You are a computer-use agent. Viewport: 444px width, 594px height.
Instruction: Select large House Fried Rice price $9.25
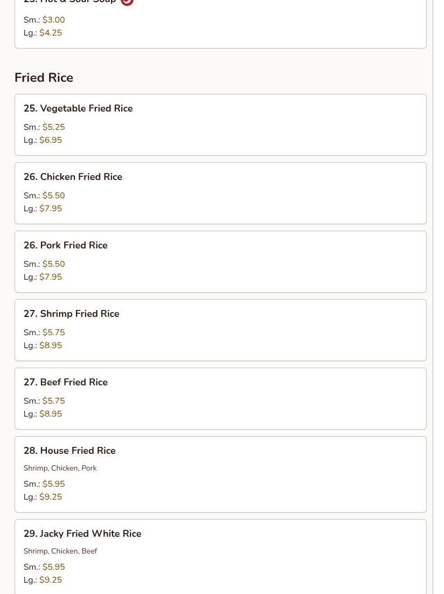(51, 496)
